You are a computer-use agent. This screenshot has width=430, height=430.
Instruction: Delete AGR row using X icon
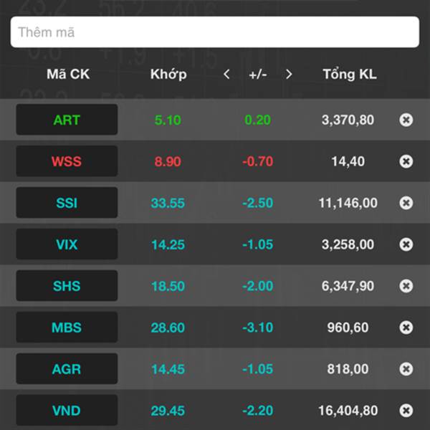coord(406,369)
